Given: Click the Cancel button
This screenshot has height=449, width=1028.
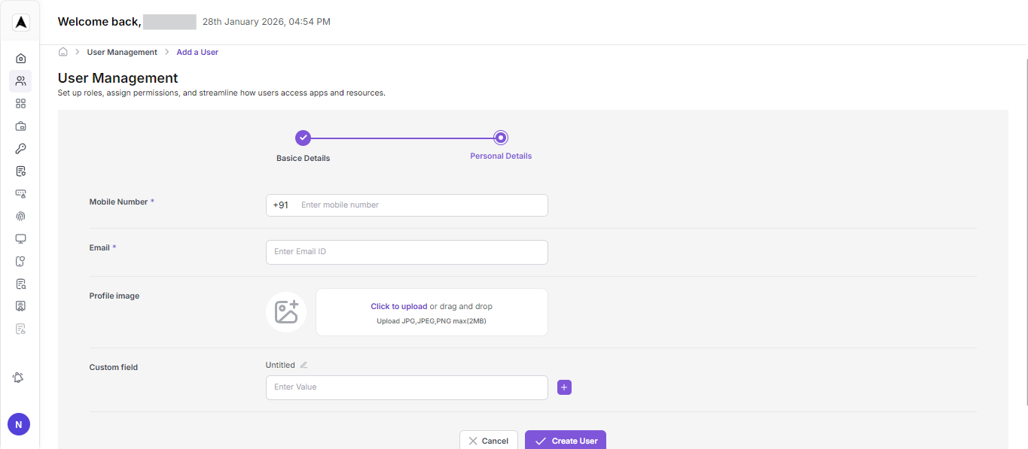Looking at the screenshot, I should point(488,441).
